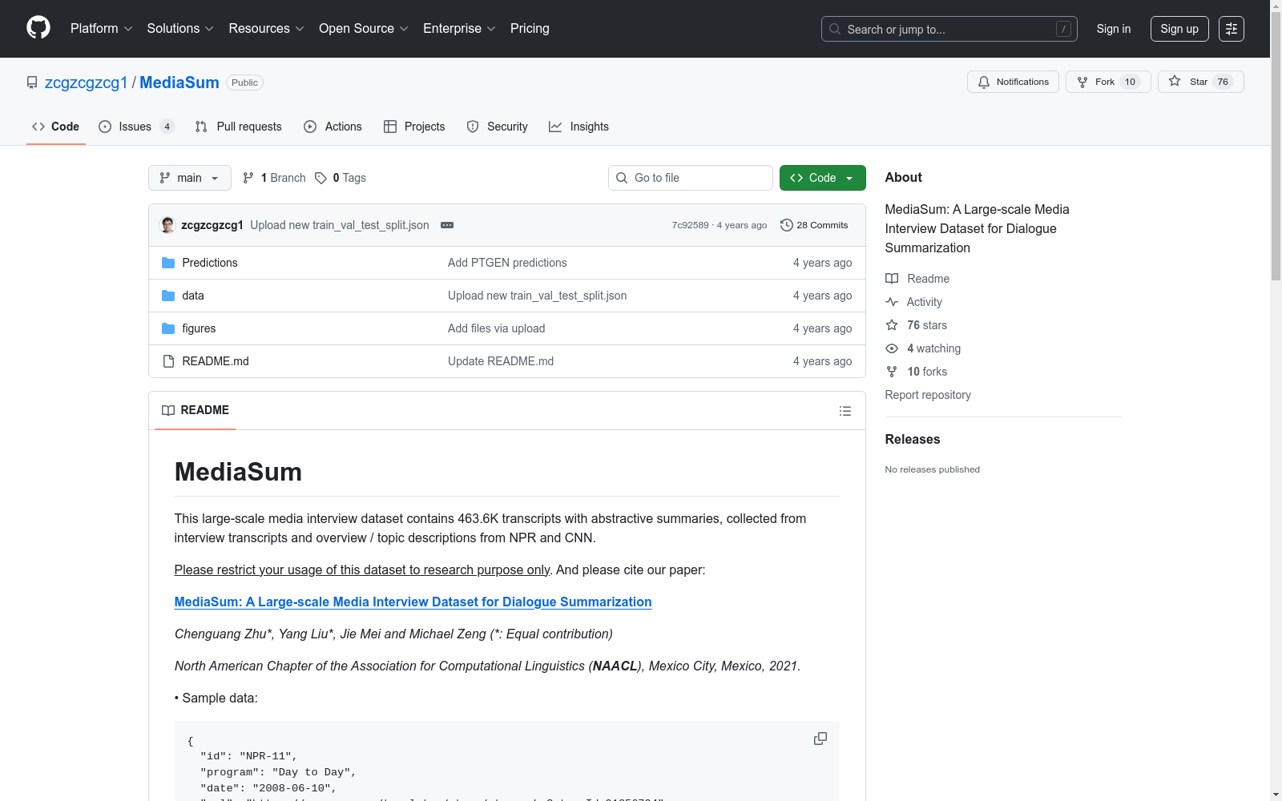Open 'Update README.md' commit message

pyautogui.click(x=501, y=361)
